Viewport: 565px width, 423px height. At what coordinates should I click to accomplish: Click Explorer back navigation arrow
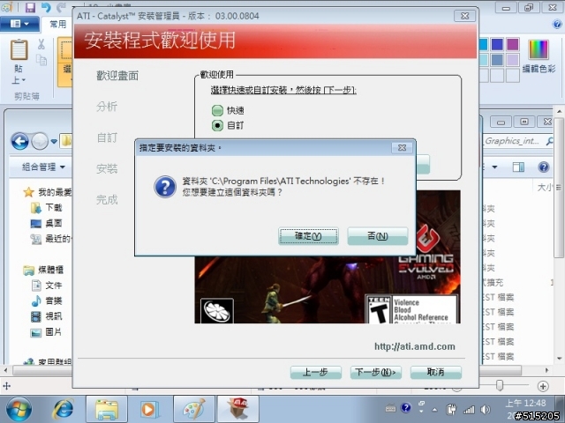19,141
